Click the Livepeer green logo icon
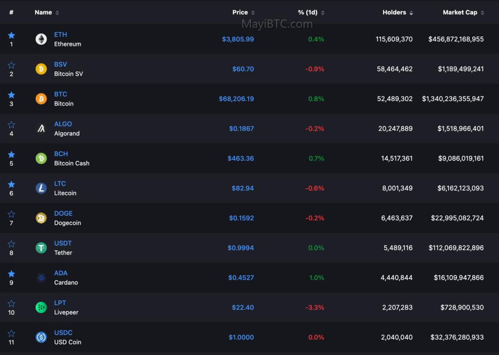 click(41, 307)
